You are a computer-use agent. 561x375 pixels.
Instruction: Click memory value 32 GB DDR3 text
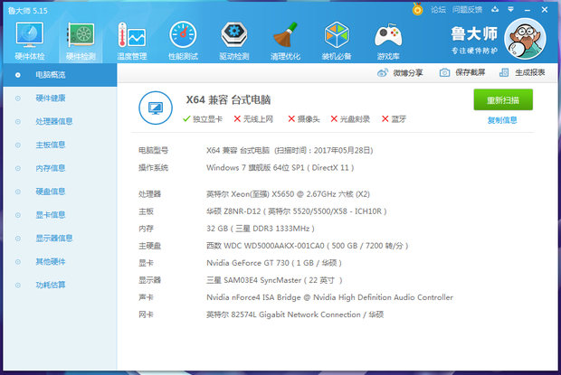click(261, 229)
